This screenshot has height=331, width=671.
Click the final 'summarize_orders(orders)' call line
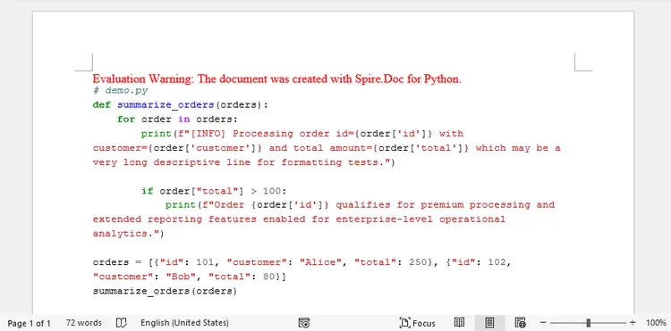pos(165,292)
